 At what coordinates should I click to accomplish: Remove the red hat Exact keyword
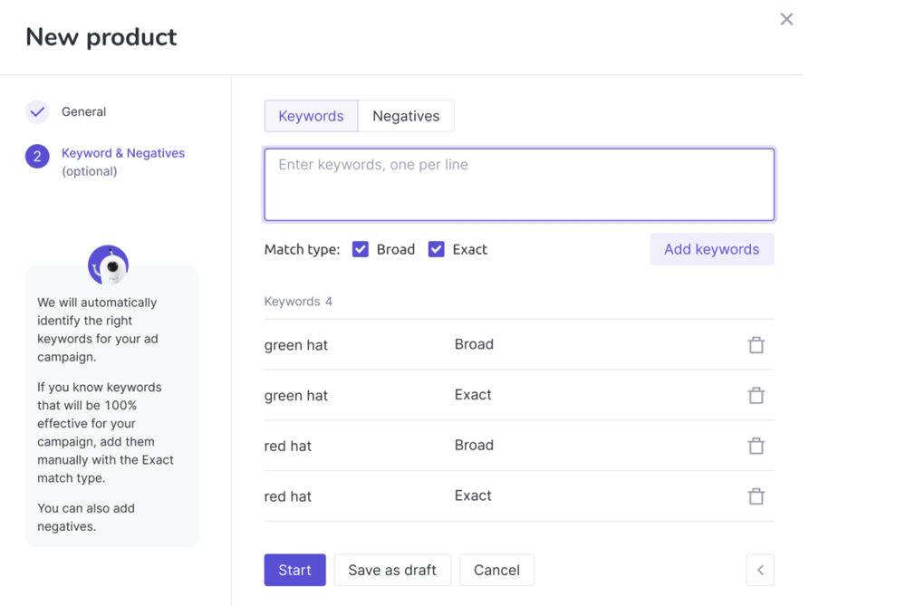pyautogui.click(x=756, y=496)
